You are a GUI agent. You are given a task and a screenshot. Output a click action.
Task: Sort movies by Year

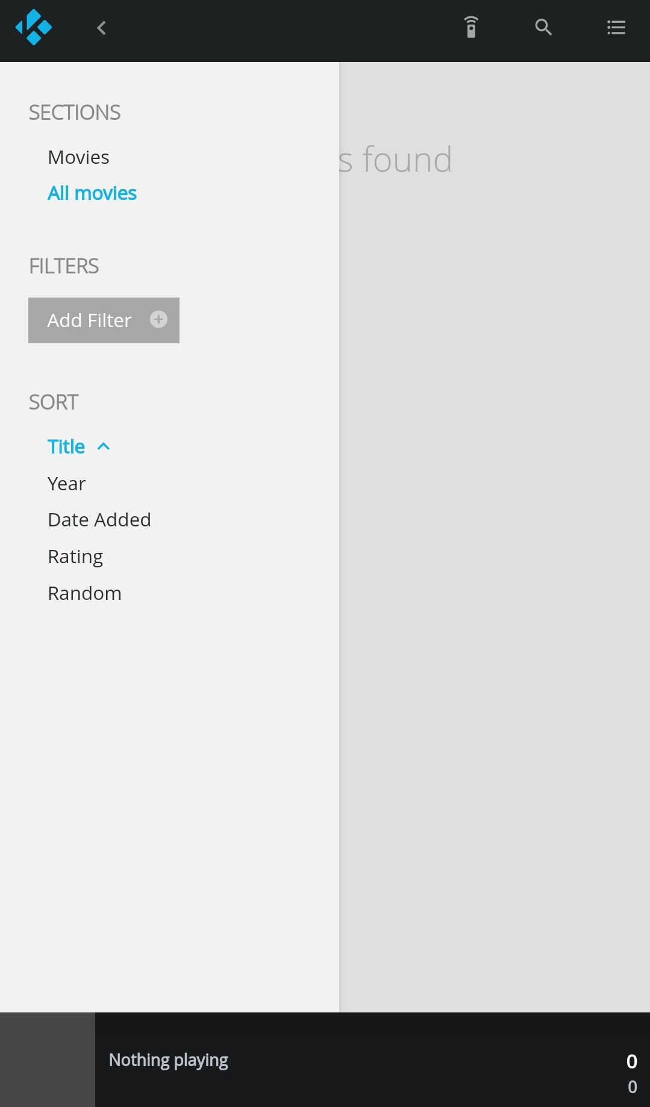pos(66,484)
